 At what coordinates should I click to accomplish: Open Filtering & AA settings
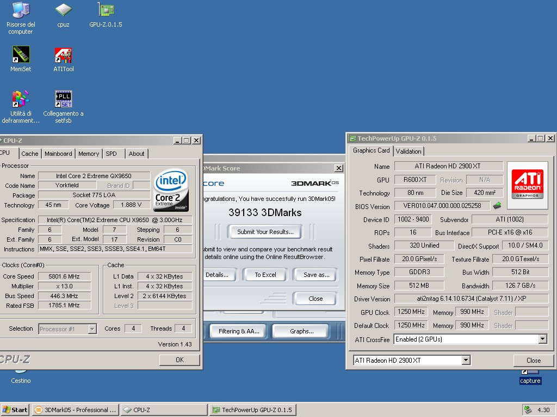click(239, 331)
